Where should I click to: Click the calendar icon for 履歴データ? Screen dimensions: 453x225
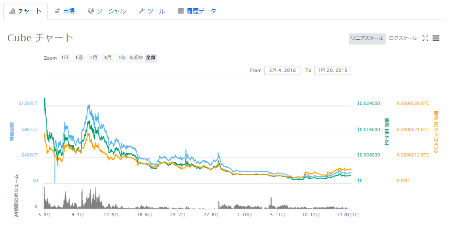[181, 11]
